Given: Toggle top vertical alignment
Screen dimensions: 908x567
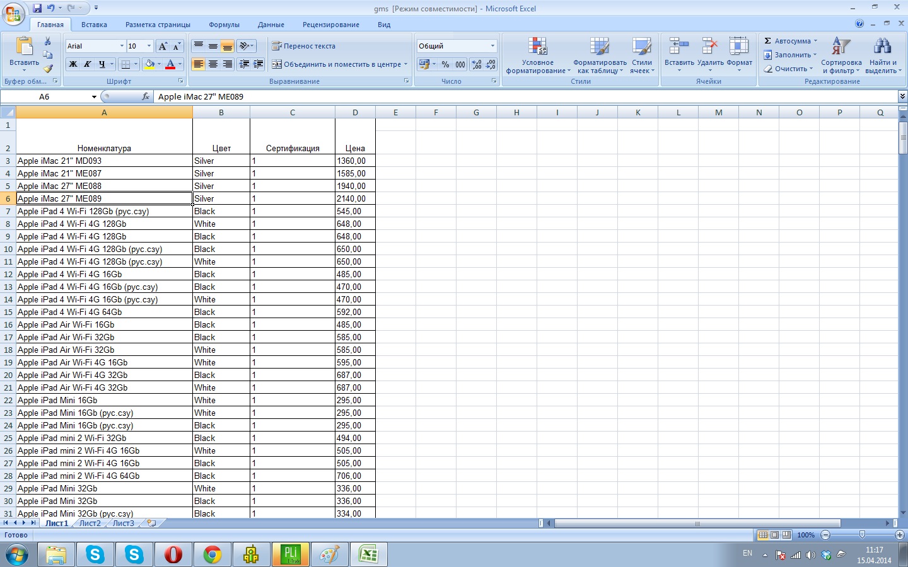Looking at the screenshot, I should point(199,46).
